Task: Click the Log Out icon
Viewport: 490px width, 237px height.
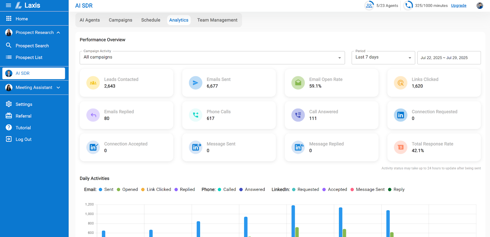Action: [x=9, y=139]
